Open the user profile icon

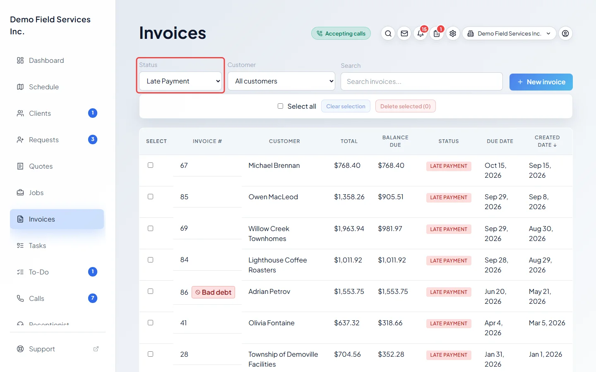pos(565,33)
